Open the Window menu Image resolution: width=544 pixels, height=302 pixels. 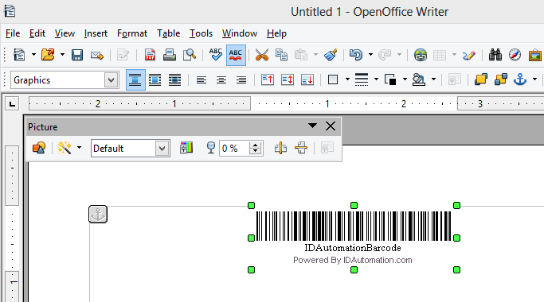point(240,33)
